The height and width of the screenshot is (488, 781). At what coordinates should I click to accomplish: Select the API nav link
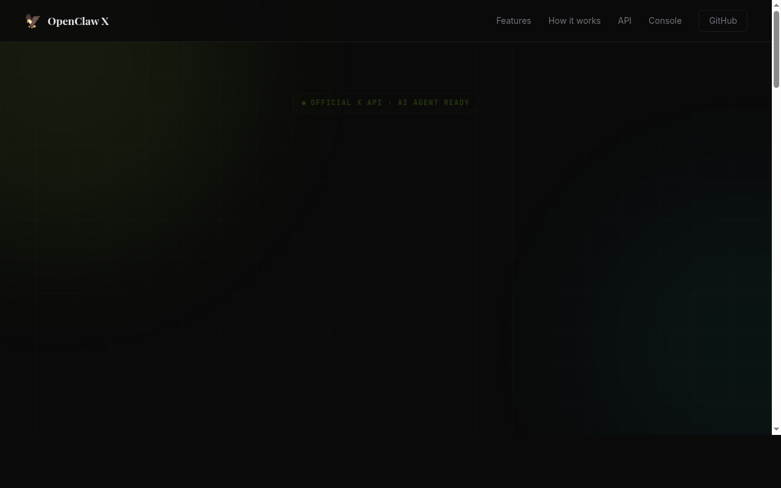624,21
